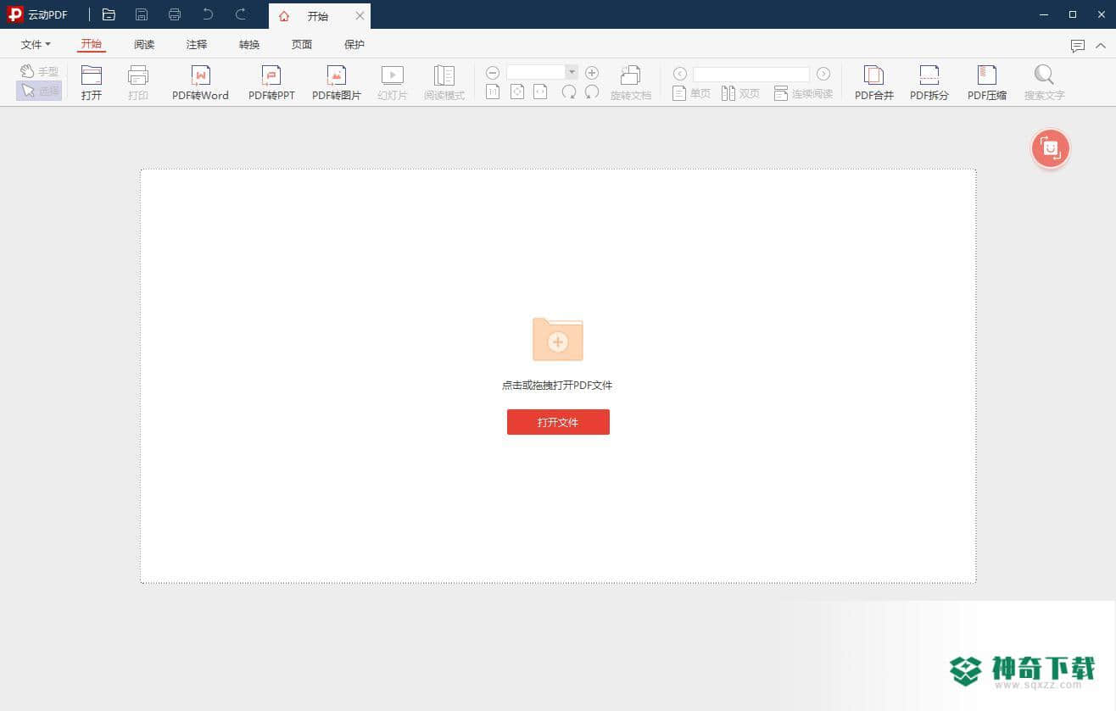This screenshot has width=1116, height=711.
Task: Rotate view counterclockwise icon
Action: [592, 92]
